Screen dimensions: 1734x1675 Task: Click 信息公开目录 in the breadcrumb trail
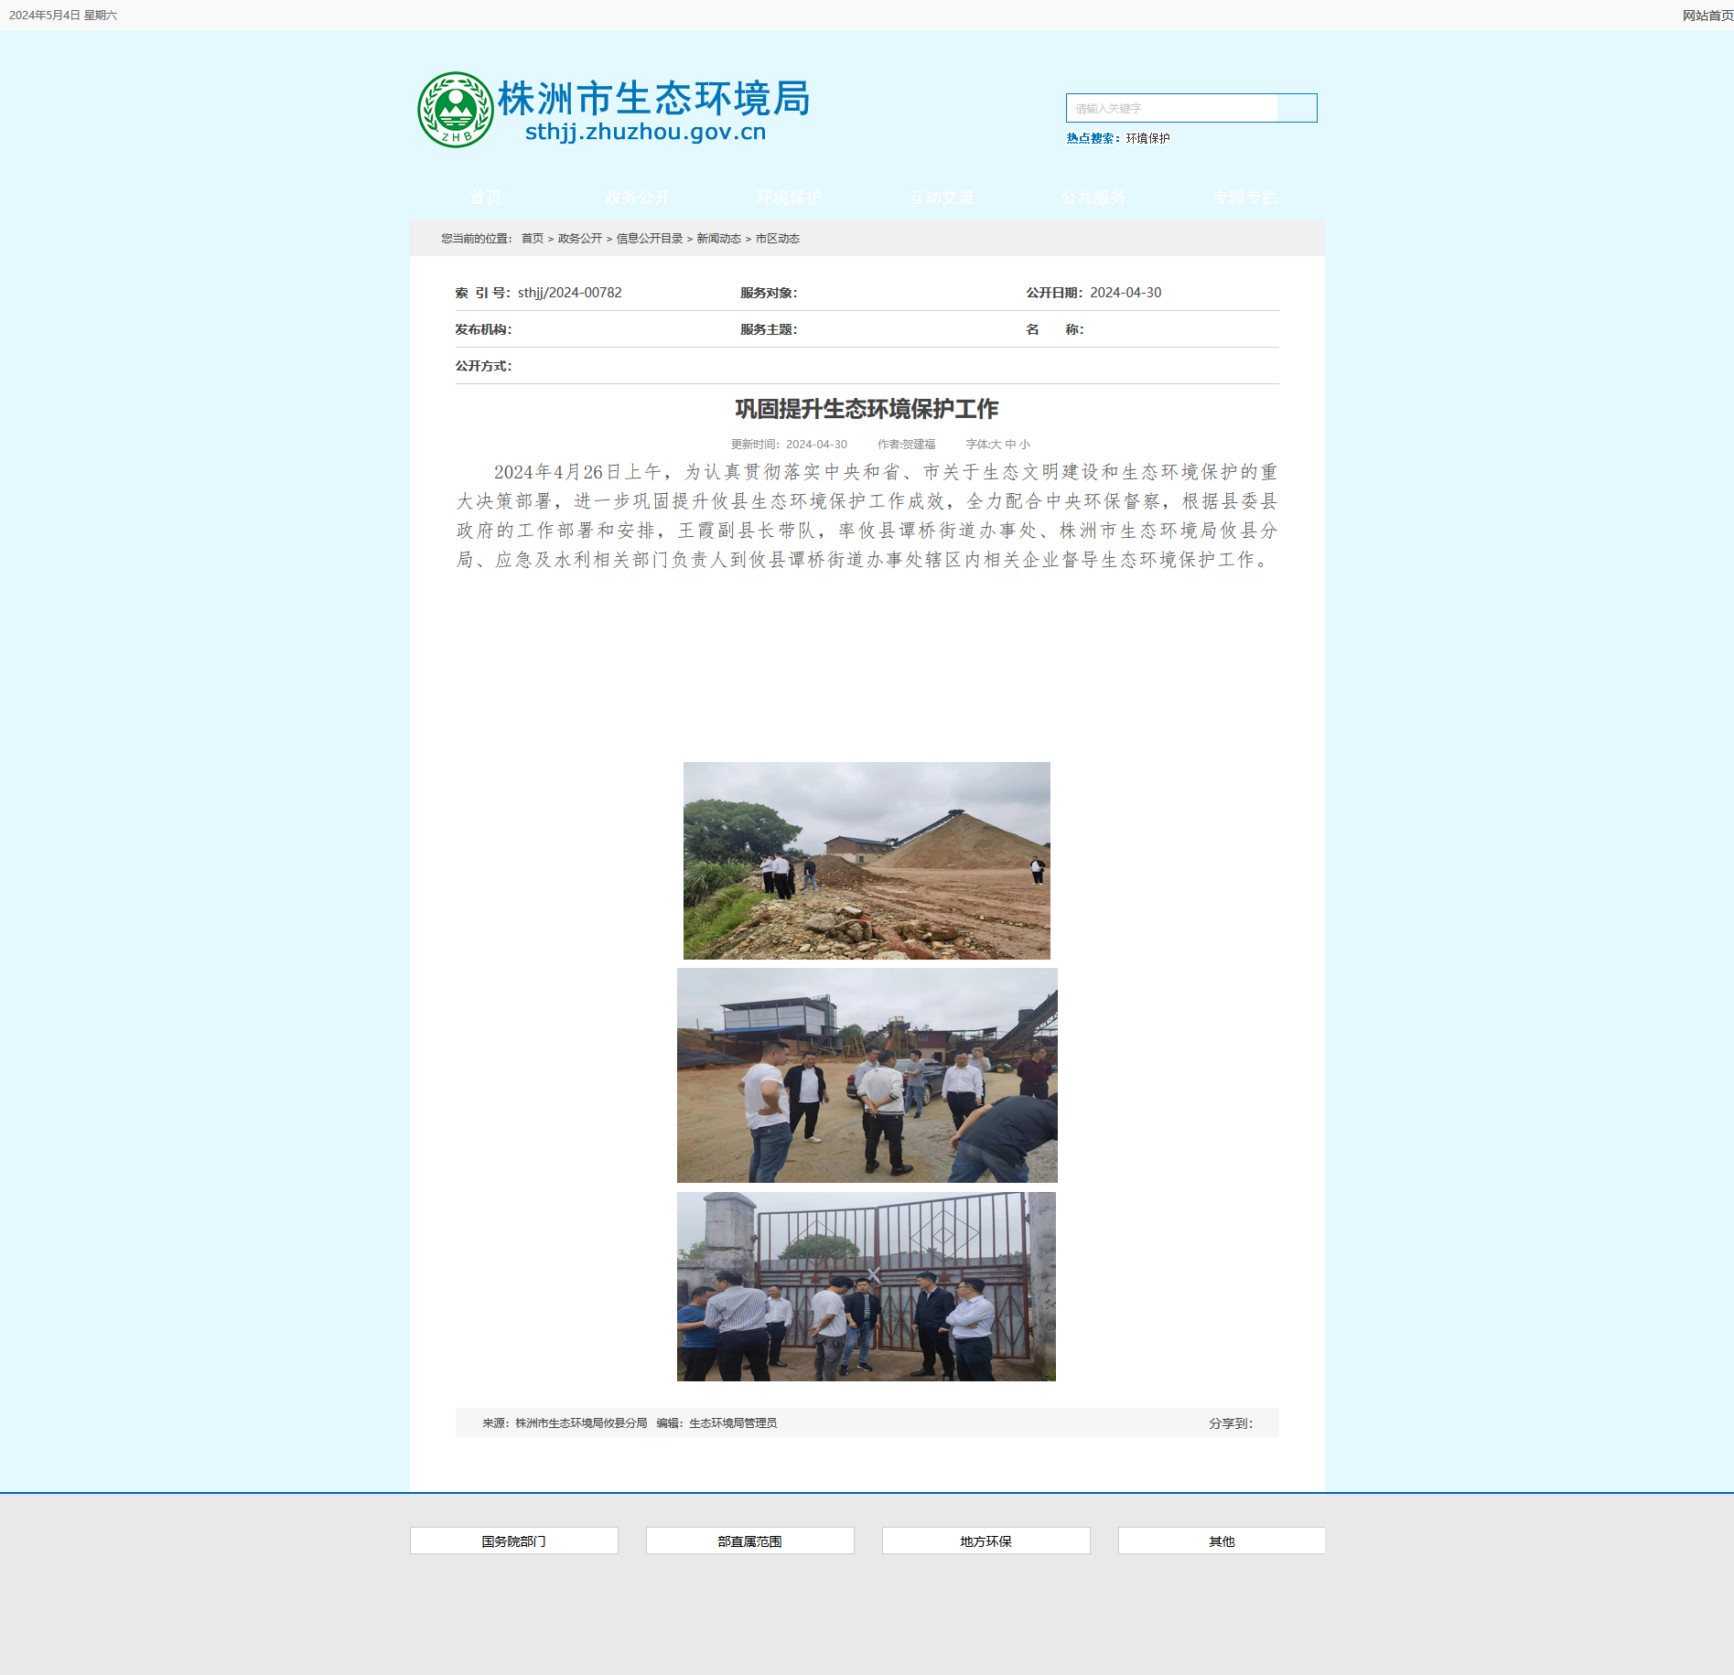click(x=650, y=239)
